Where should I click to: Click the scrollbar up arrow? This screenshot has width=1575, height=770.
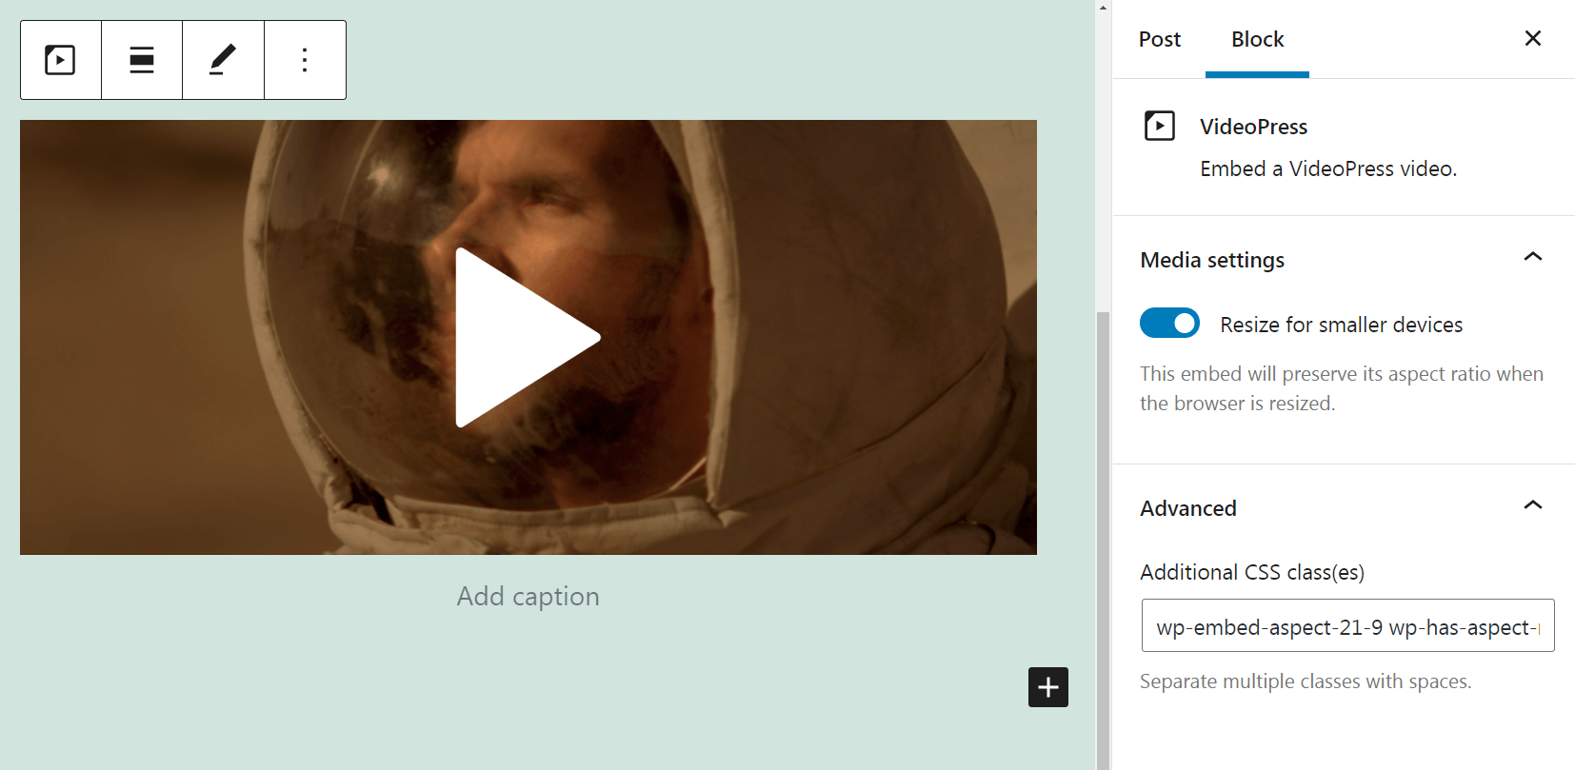[1104, 7]
